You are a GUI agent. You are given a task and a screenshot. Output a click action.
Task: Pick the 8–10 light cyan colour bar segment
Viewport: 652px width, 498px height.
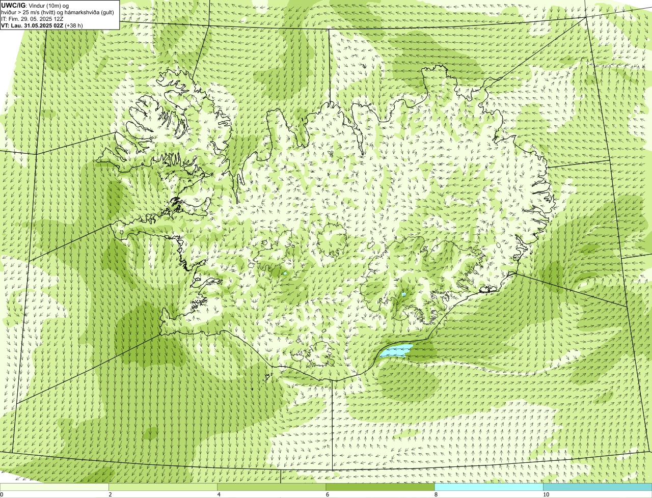(x=488, y=487)
